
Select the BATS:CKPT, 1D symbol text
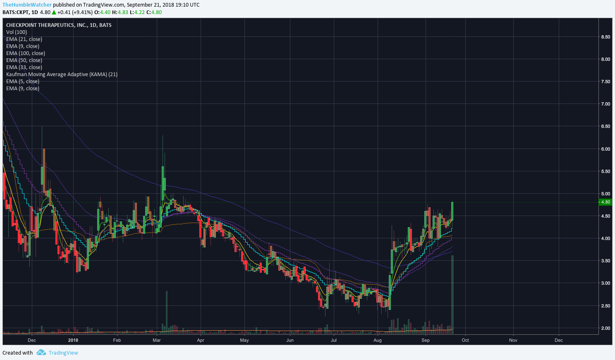point(20,12)
